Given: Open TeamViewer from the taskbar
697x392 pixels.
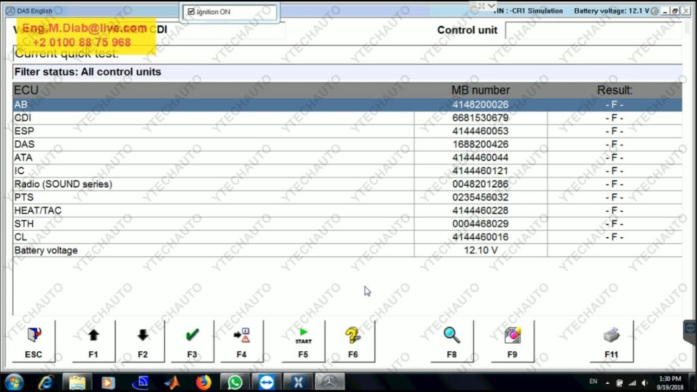Looking at the screenshot, I should pyautogui.click(x=266, y=382).
